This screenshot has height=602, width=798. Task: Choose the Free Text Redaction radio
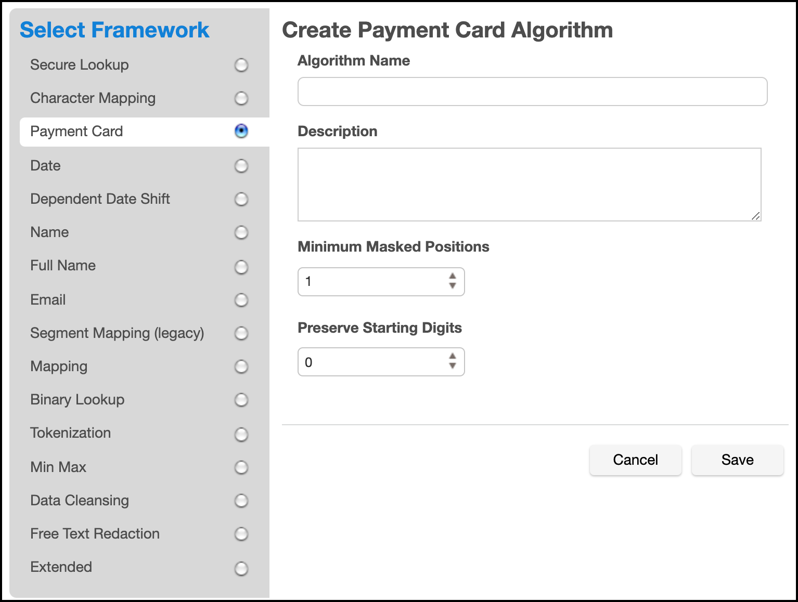pos(241,534)
